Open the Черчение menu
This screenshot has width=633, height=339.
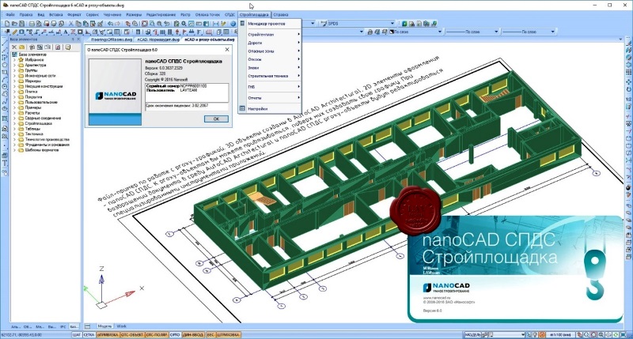[112, 14]
